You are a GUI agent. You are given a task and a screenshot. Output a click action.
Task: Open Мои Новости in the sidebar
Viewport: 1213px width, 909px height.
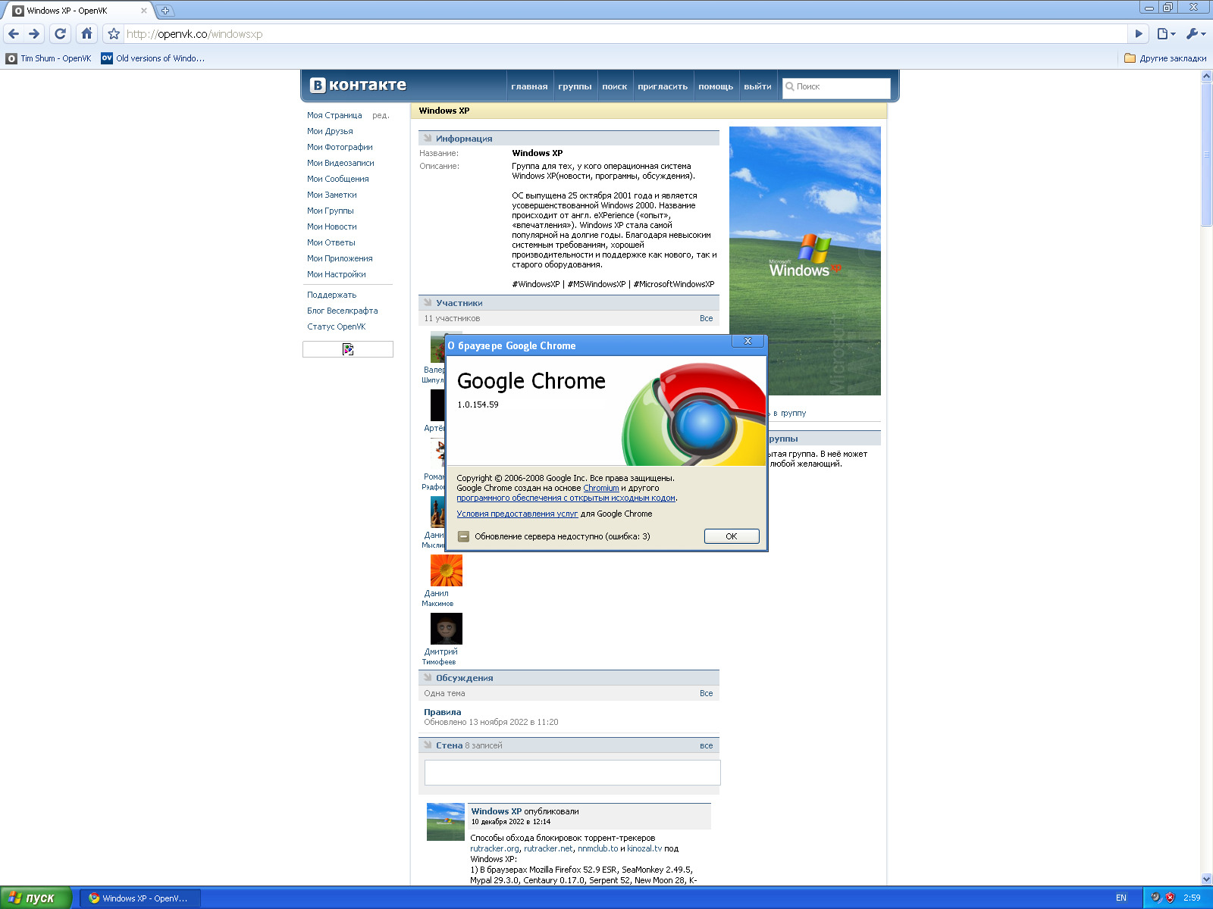click(331, 226)
